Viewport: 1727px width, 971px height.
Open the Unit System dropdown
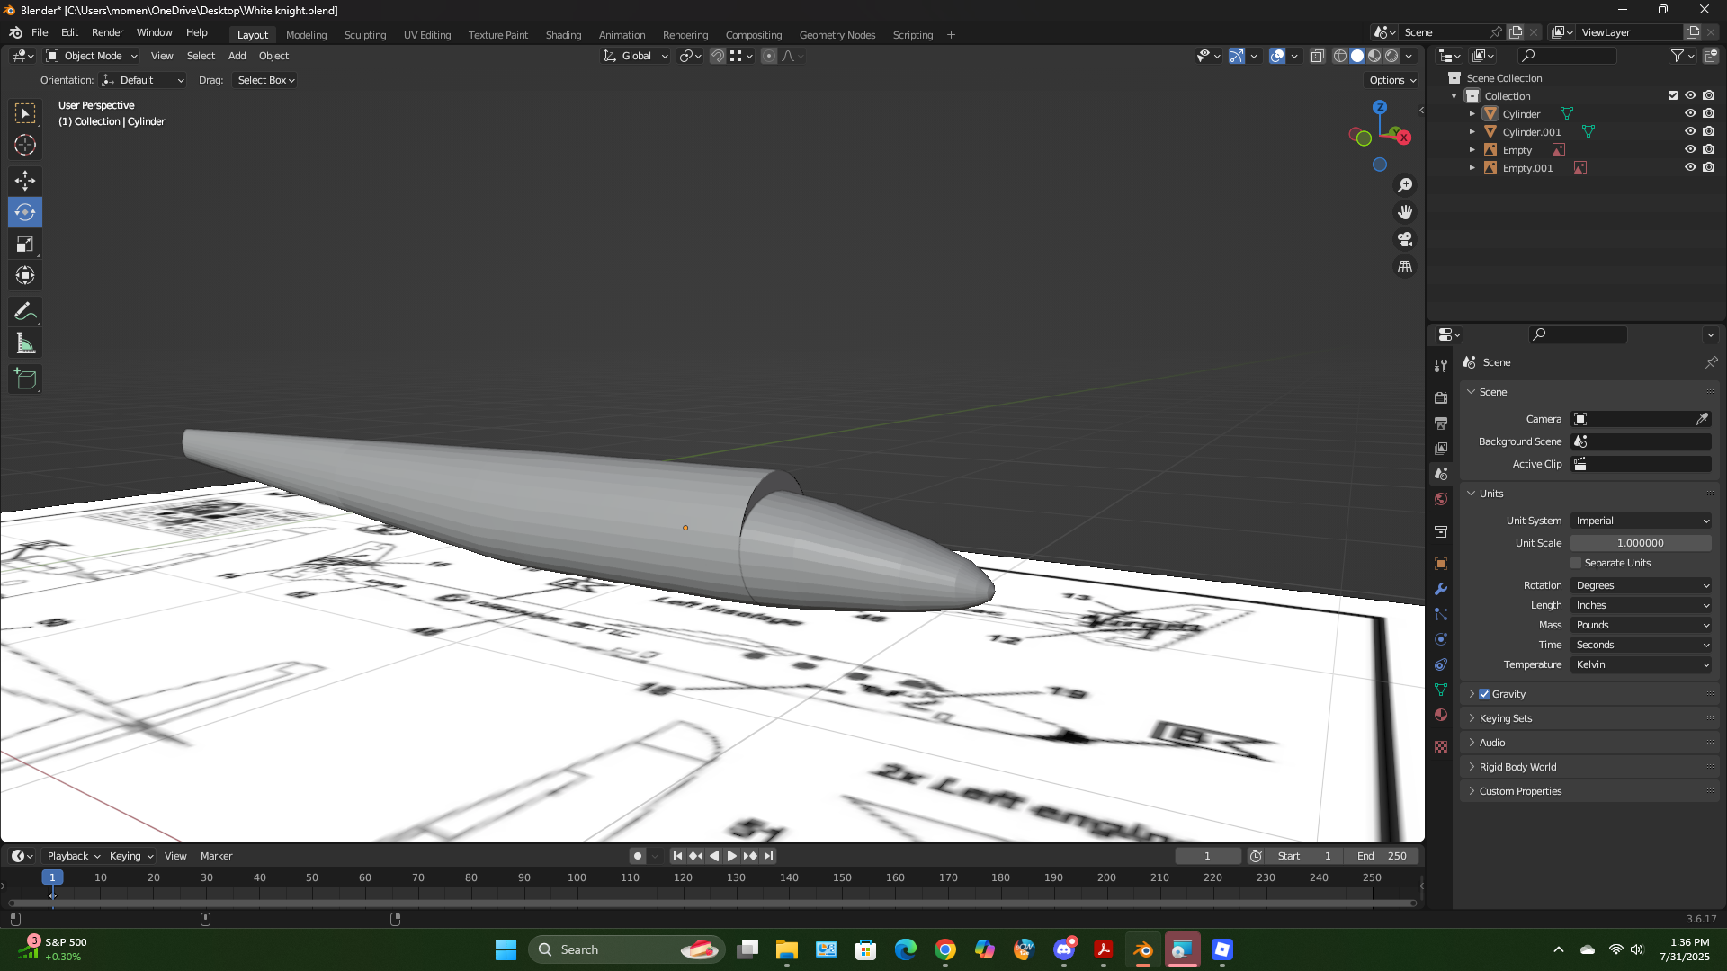point(1642,521)
